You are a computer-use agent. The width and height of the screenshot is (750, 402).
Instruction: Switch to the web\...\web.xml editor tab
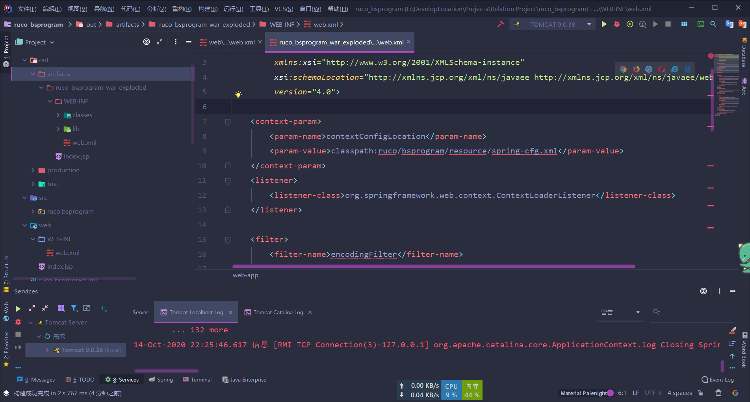pos(232,42)
